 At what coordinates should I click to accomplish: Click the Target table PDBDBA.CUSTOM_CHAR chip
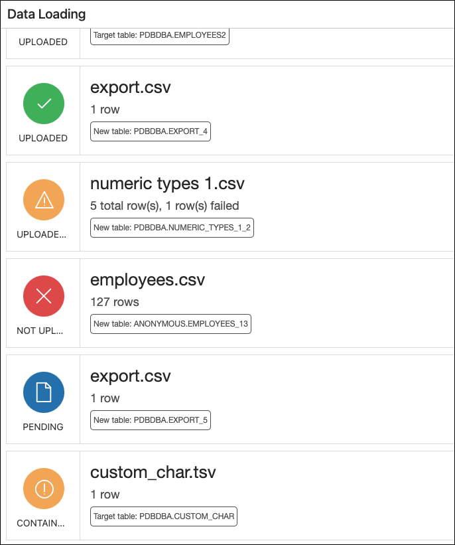tap(163, 516)
